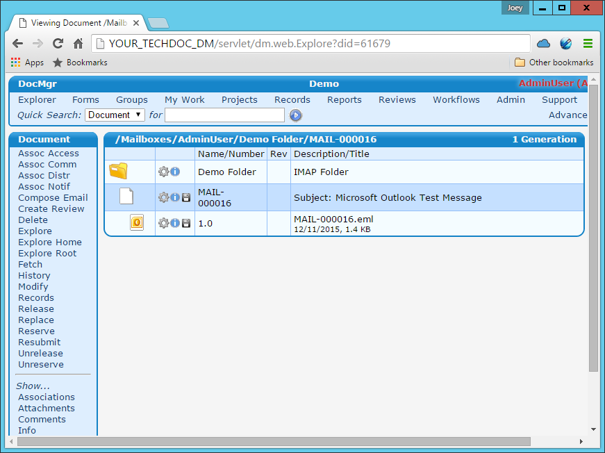Open the Reviews menu

click(x=397, y=99)
